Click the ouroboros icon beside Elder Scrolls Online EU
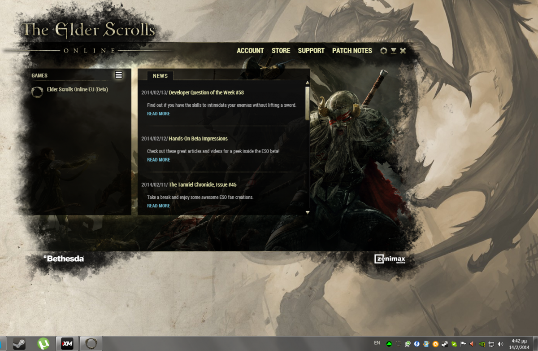The width and height of the screenshot is (538, 351). pos(37,92)
